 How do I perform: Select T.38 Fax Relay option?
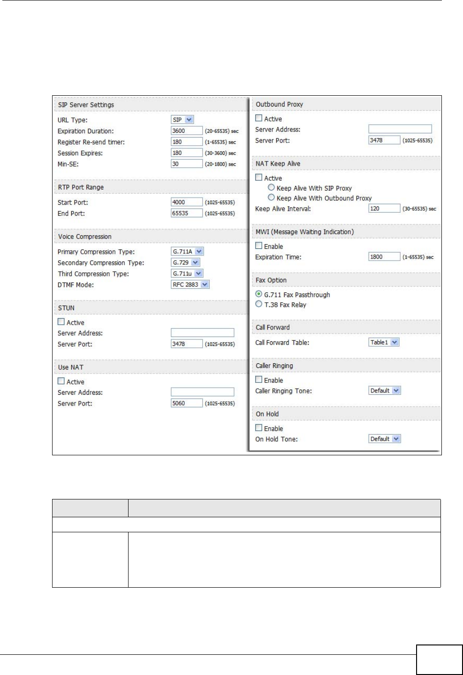point(258,304)
